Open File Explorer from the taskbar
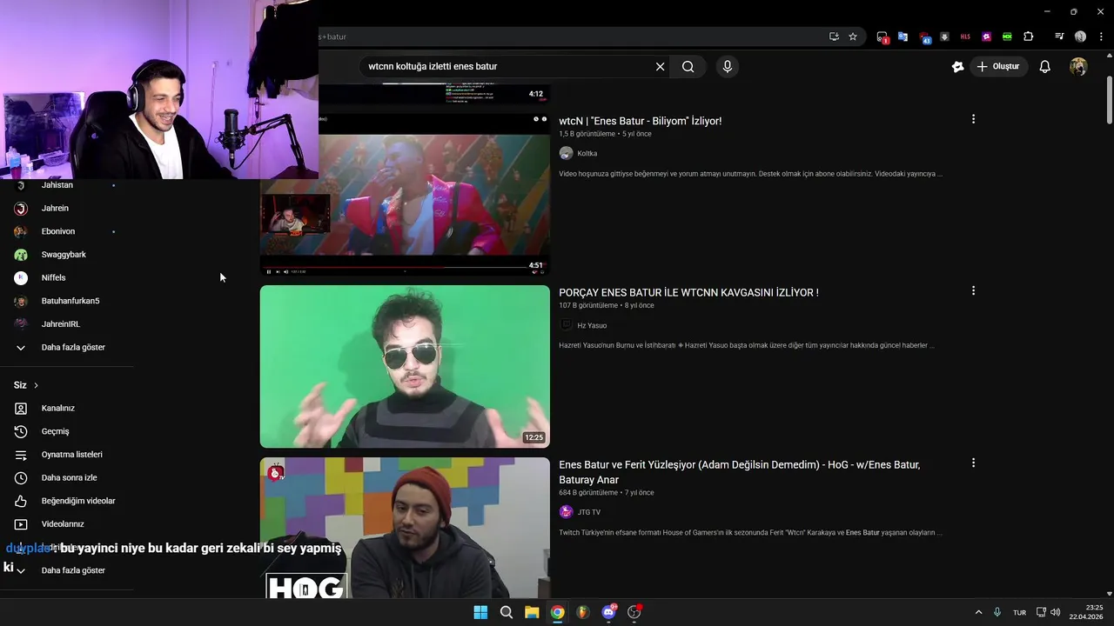 click(532, 612)
